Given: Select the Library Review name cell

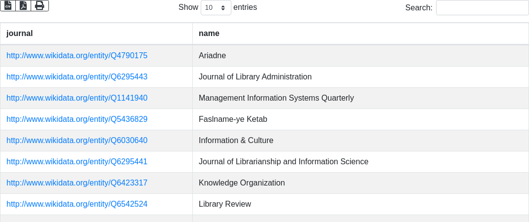Looking at the screenshot, I should [225, 204].
